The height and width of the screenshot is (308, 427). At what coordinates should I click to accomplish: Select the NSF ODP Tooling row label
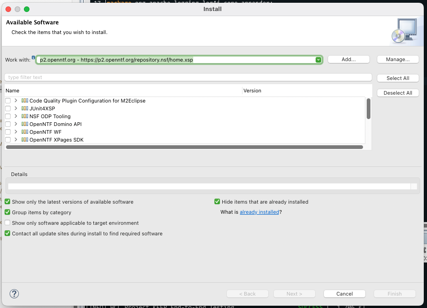click(50, 116)
